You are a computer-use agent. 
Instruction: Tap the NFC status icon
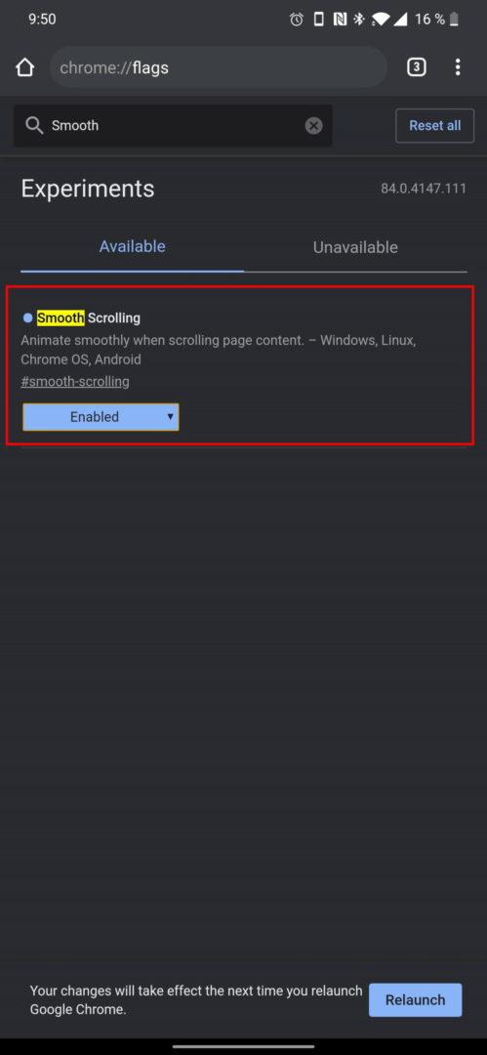[341, 20]
